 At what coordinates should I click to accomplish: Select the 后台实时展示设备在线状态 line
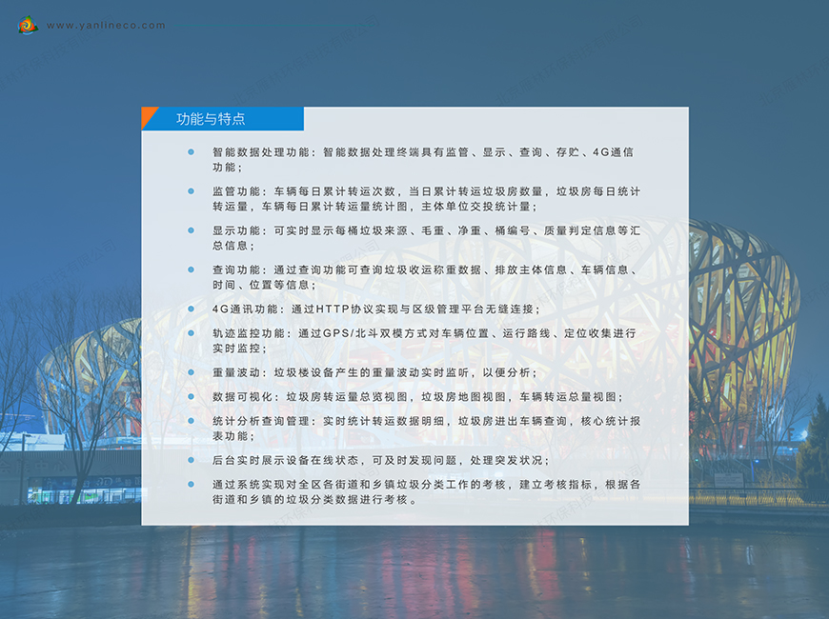point(380,460)
